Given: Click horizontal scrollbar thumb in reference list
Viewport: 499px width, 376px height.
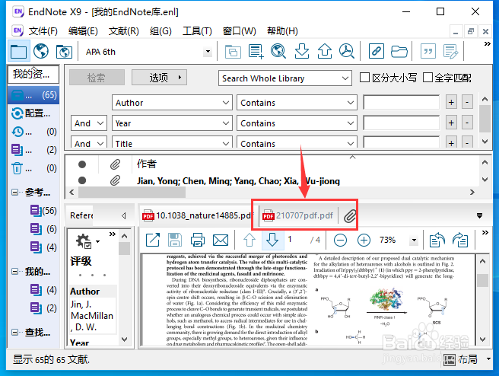Looking at the screenshot, I should [x=132, y=192].
